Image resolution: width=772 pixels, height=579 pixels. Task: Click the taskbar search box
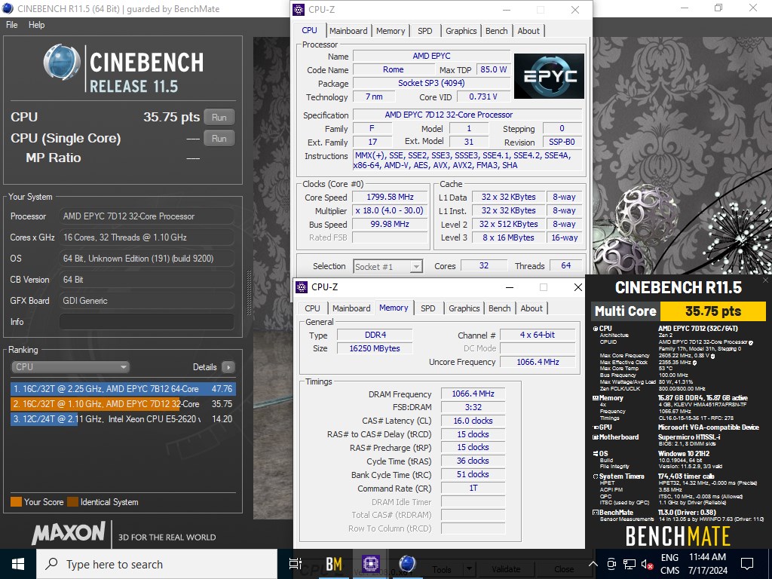tap(157, 564)
